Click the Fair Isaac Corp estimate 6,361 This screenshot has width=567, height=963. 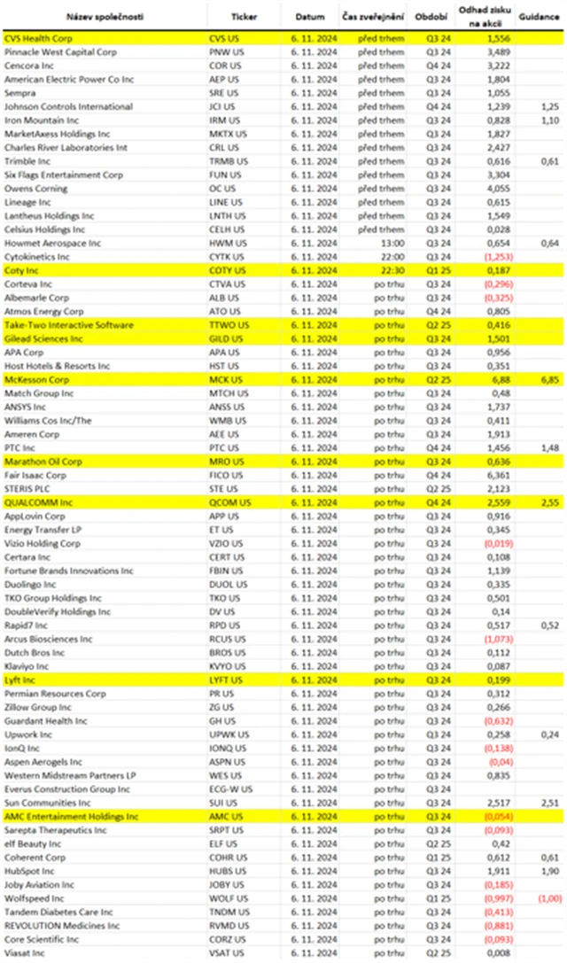click(x=498, y=476)
